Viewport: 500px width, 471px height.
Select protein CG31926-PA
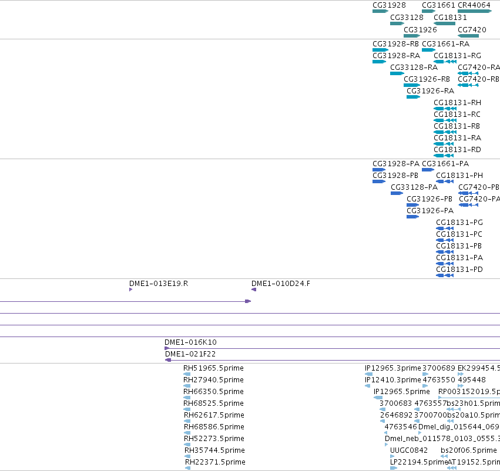click(430, 211)
